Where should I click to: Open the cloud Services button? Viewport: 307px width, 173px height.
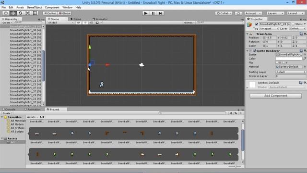click(238, 13)
